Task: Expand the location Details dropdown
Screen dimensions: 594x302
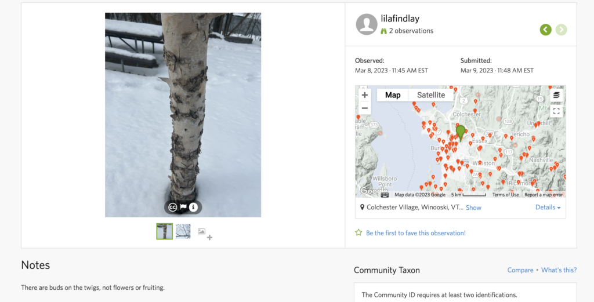Action: pos(548,208)
